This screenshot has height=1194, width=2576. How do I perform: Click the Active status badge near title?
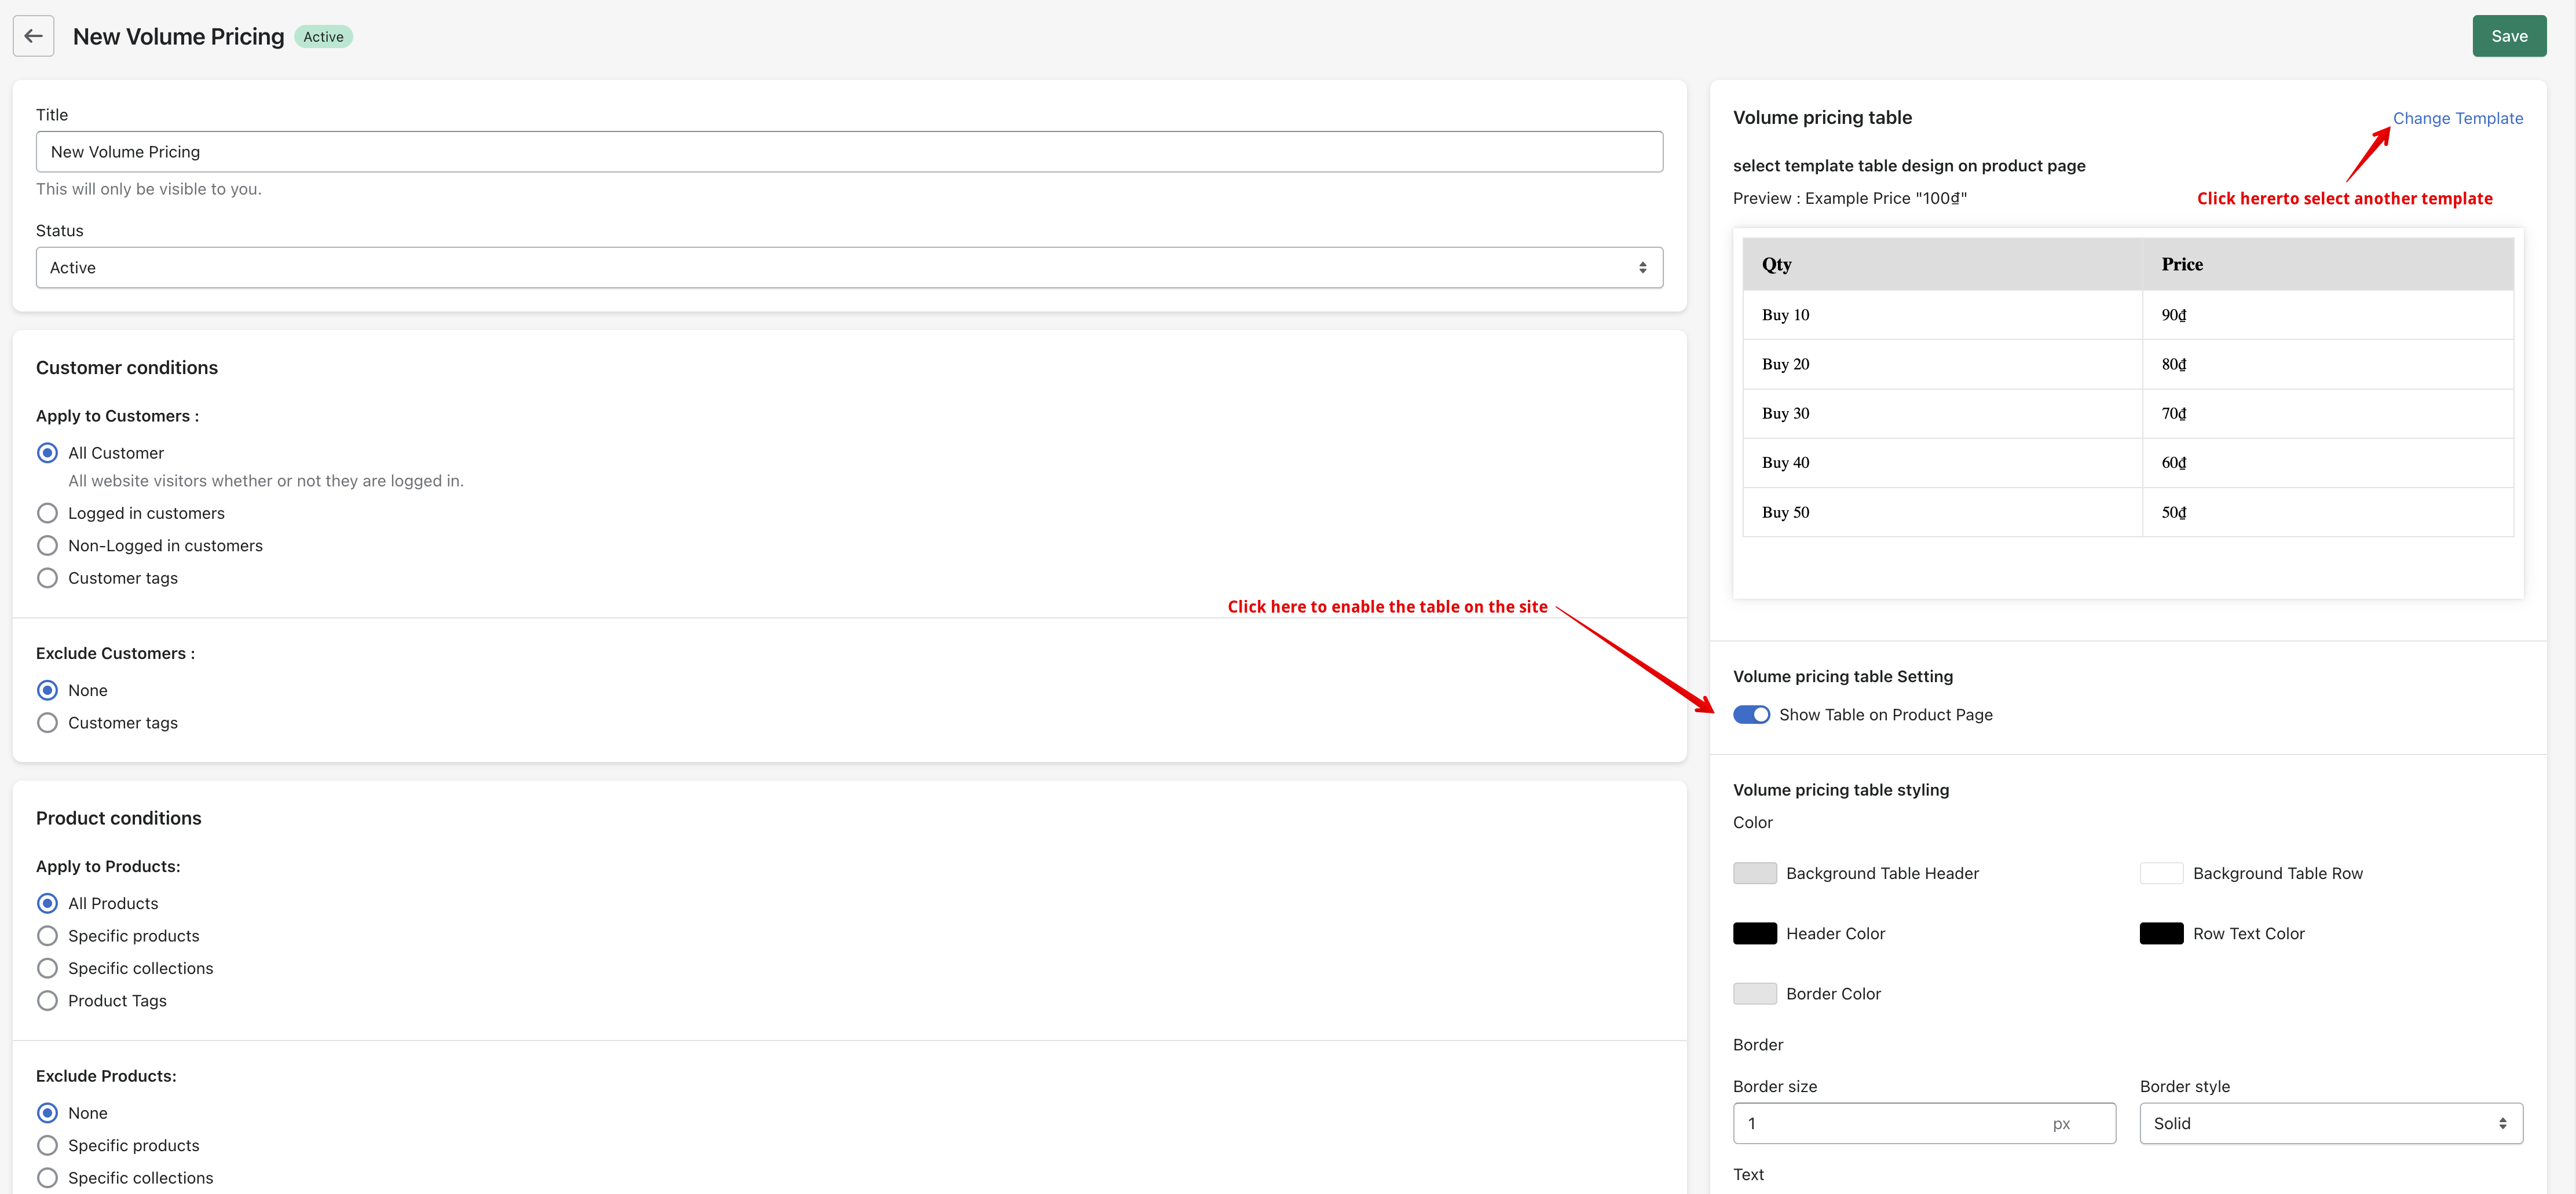pos(323,37)
